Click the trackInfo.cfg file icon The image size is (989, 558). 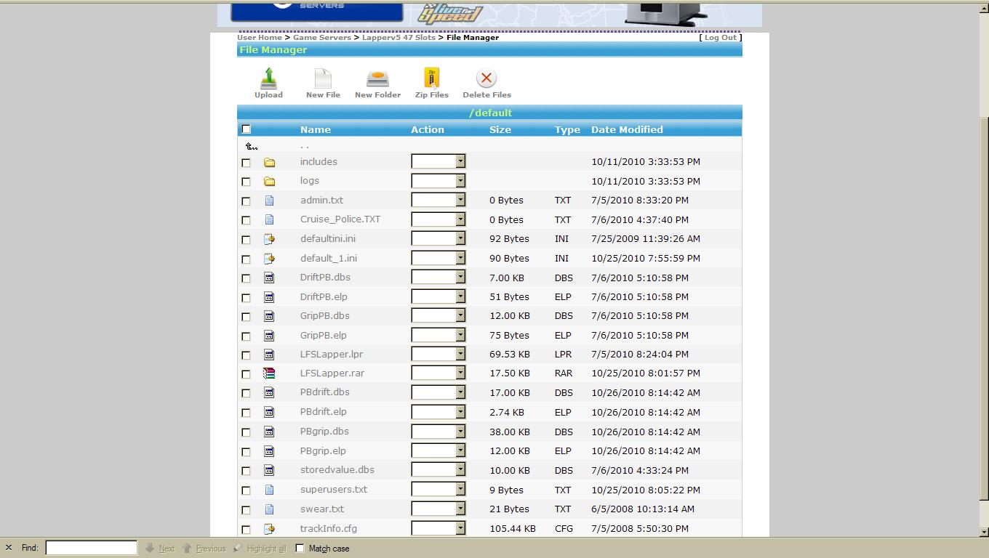tap(269, 529)
